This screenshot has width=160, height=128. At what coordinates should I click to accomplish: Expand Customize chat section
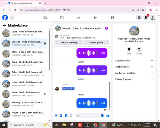134,60
